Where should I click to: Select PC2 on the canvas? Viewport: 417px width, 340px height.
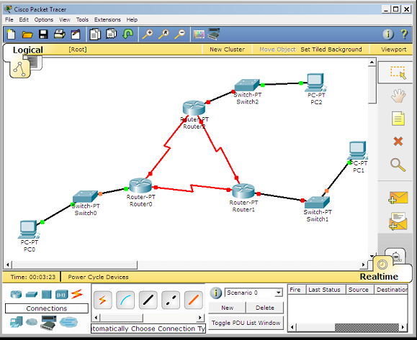pyautogui.click(x=315, y=82)
